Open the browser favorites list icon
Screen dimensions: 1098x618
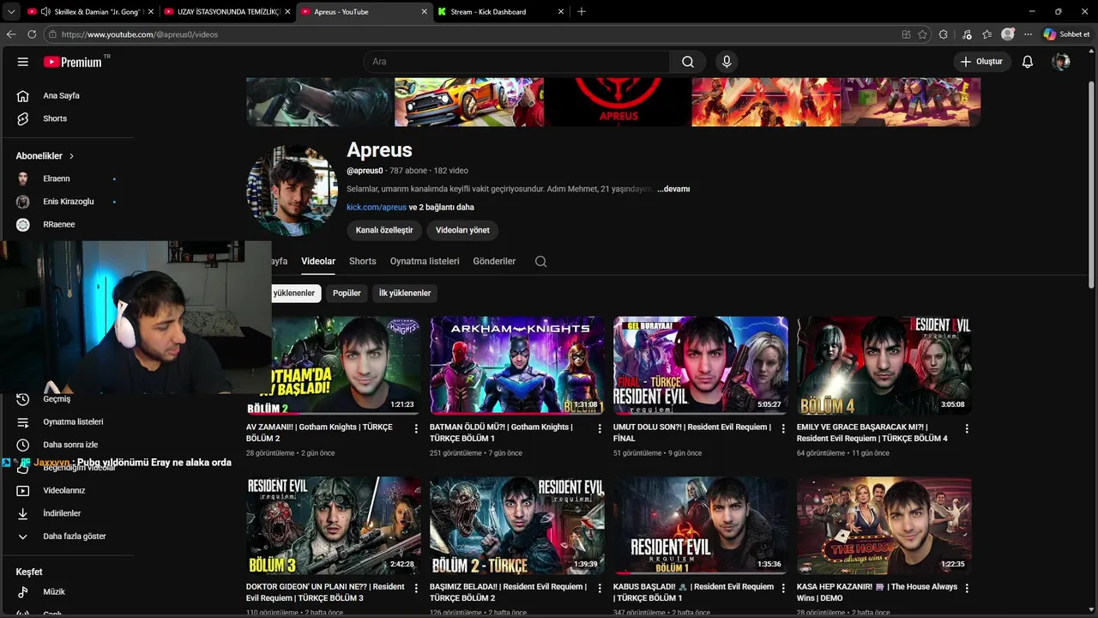point(986,34)
